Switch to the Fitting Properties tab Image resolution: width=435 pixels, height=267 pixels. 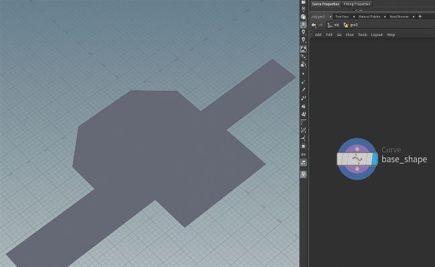click(357, 4)
